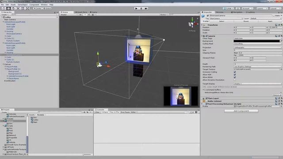This screenshot has height=159, width=283.
Task: Collapse the Transform component foldout
Action: pyautogui.click(x=202, y=25)
